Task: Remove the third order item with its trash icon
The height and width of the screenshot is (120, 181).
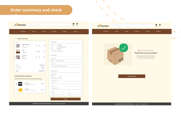Action: click(44, 57)
